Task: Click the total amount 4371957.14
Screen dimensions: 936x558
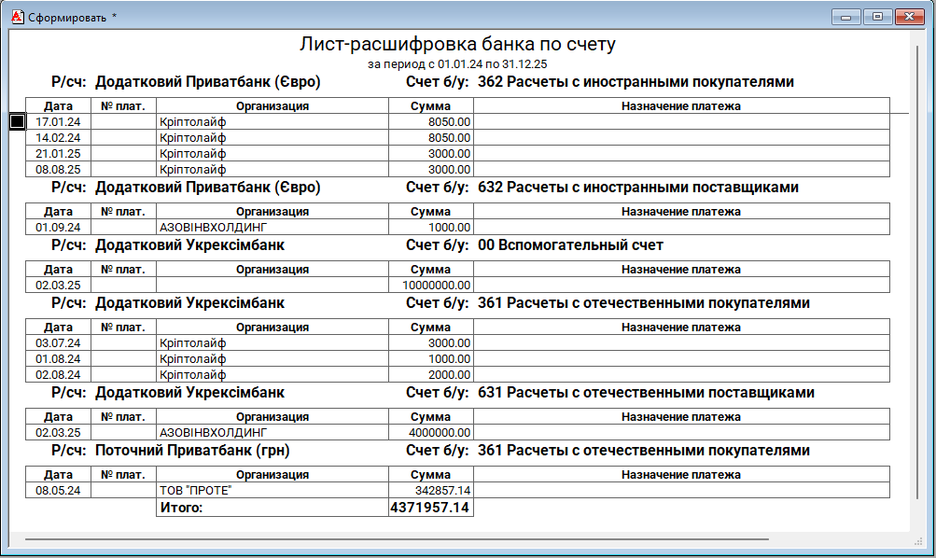Action: click(430, 508)
